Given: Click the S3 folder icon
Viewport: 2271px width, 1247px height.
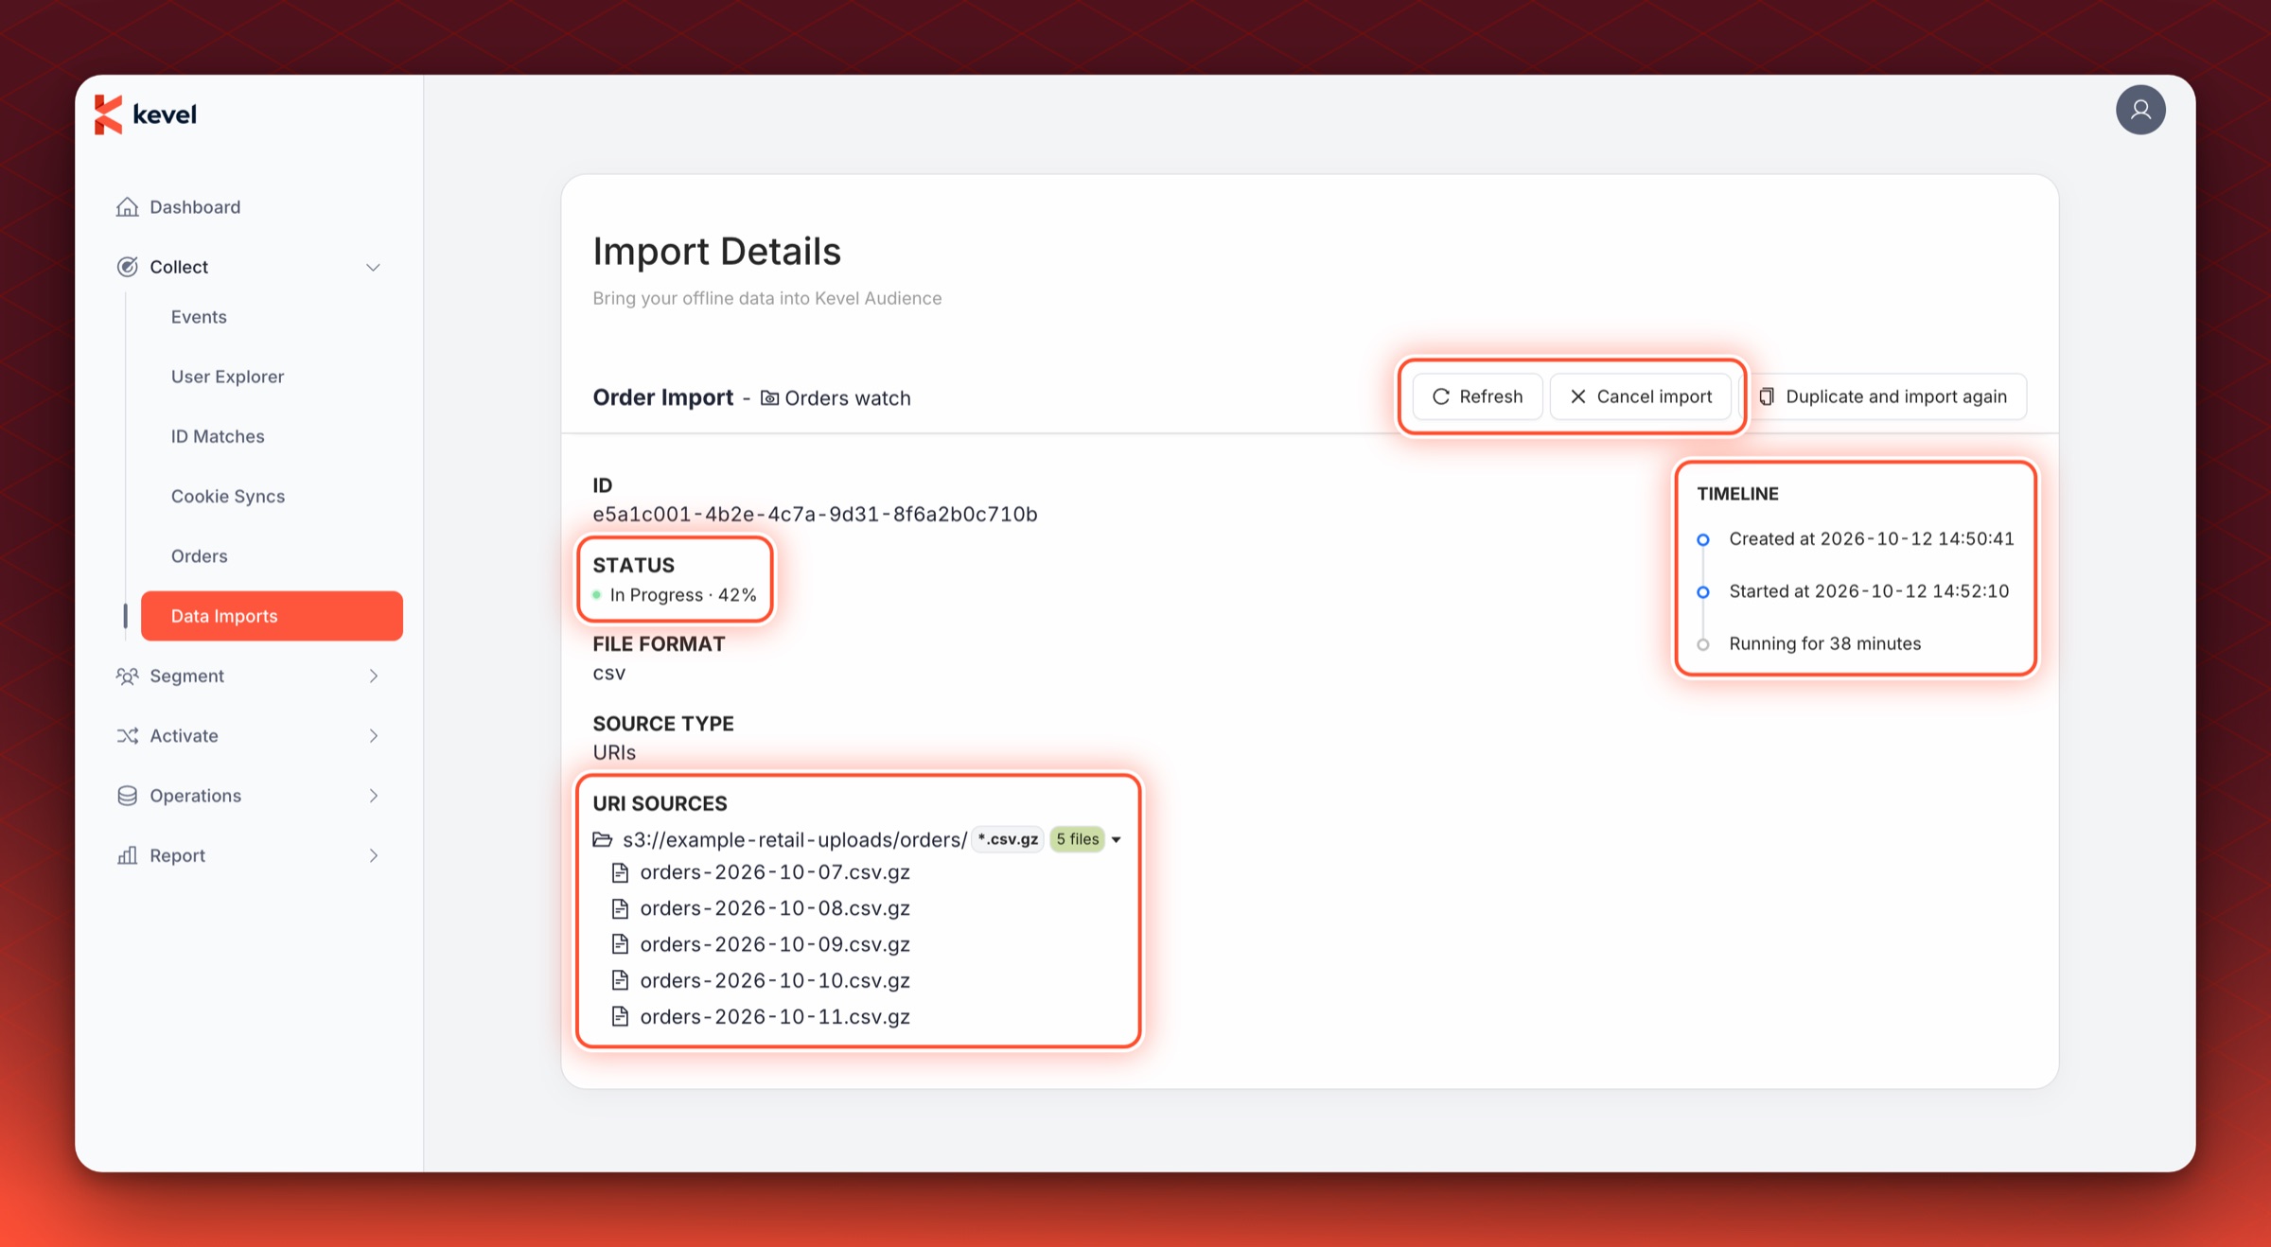Looking at the screenshot, I should (603, 839).
